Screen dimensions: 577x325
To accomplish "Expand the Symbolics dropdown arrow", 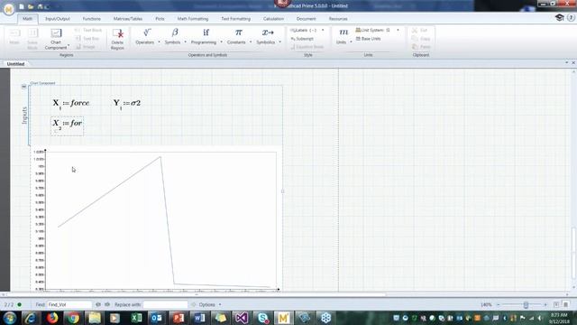I will (x=280, y=42).
